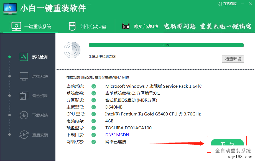
Task: Click the 系统环境检测完毕! status message
Action: click(103, 57)
